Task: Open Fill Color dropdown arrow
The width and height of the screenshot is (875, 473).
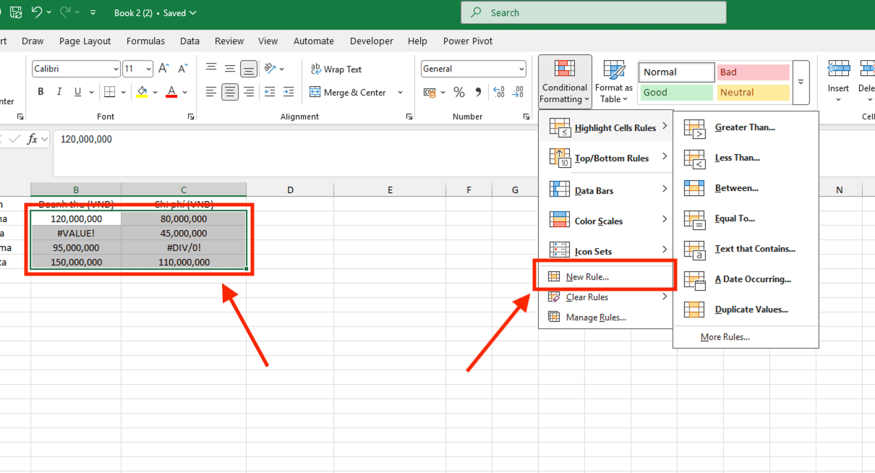Action: click(x=155, y=93)
